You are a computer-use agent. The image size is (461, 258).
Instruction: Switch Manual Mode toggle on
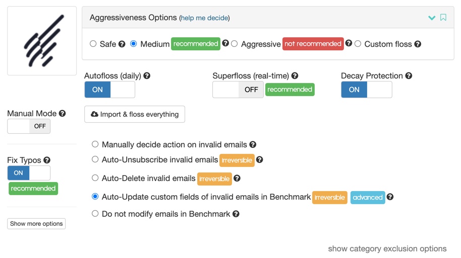(29, 126)
